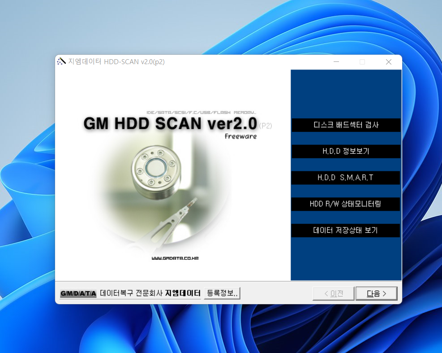Open HDD R/W 상태모니터링 option

tap(346, 204)
